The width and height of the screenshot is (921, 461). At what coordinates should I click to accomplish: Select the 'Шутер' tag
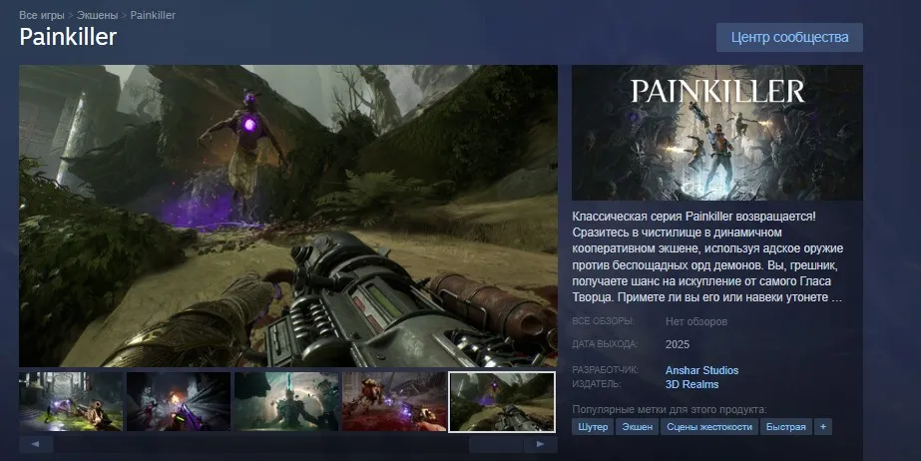(593, 427)
